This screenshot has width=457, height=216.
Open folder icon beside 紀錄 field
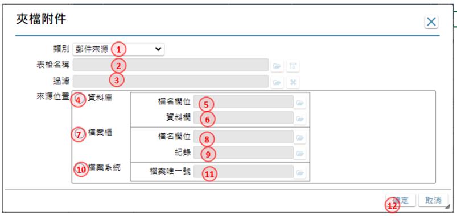300,154
